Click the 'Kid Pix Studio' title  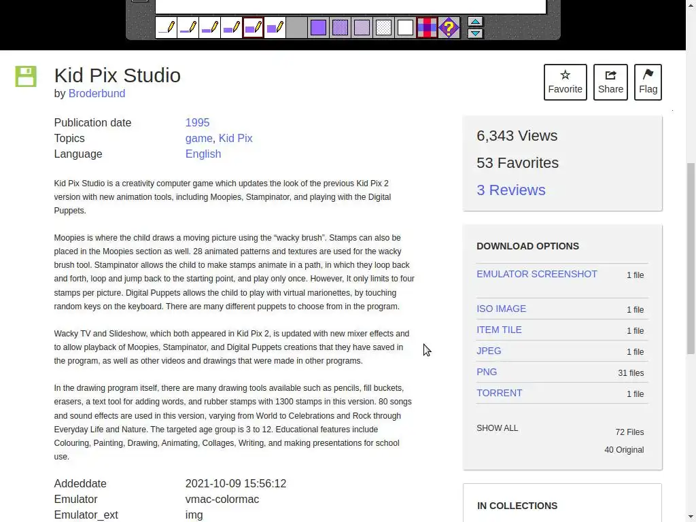117,75
